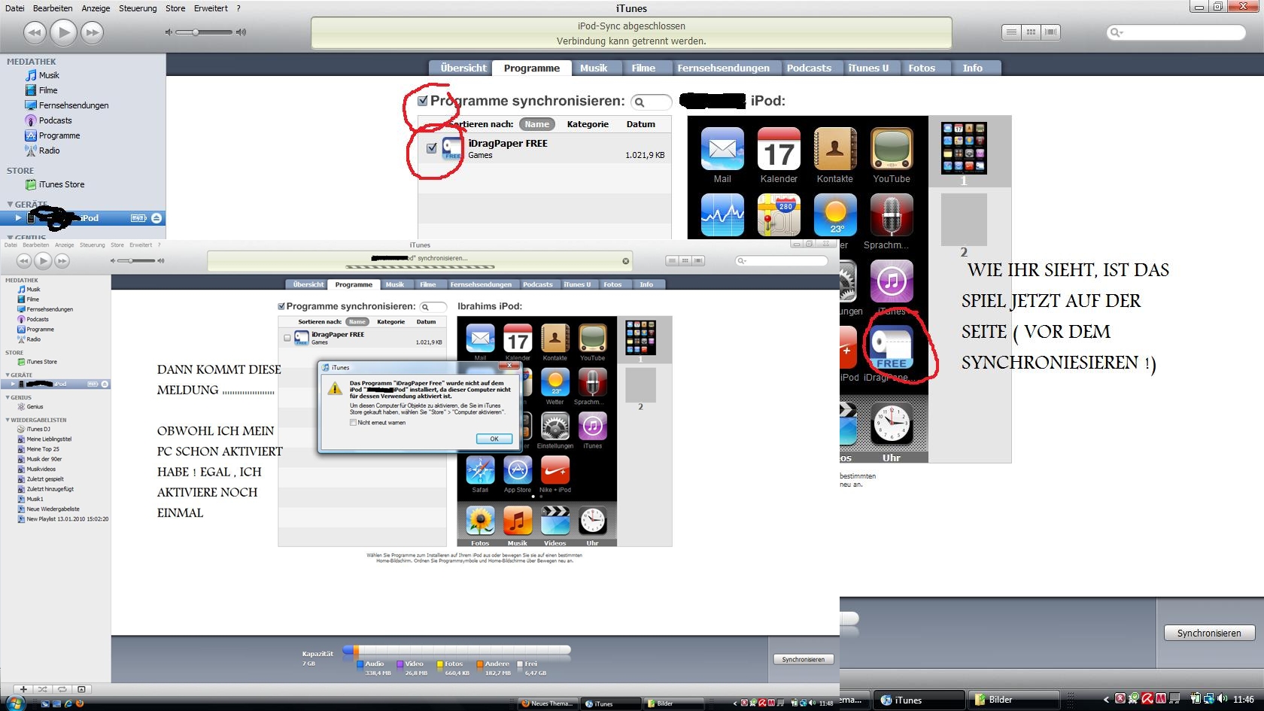Collapse GENIUS section in smaller window sidebar
This screenshot has width=1264, height=711.
[x=8, y=397]
